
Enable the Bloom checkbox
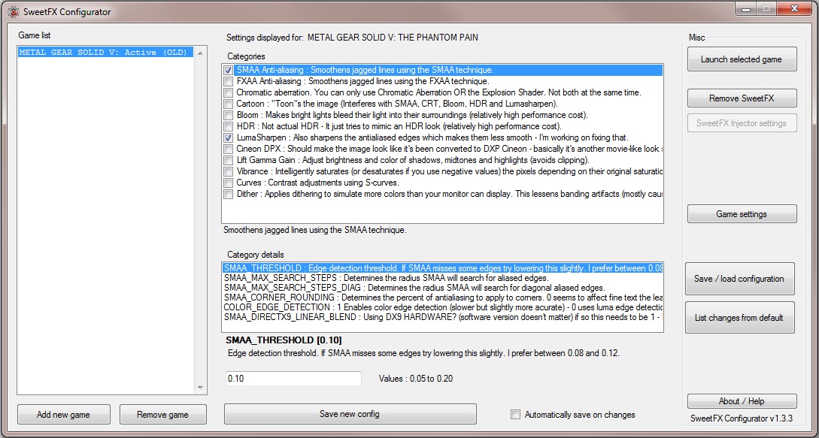[229, 115]
